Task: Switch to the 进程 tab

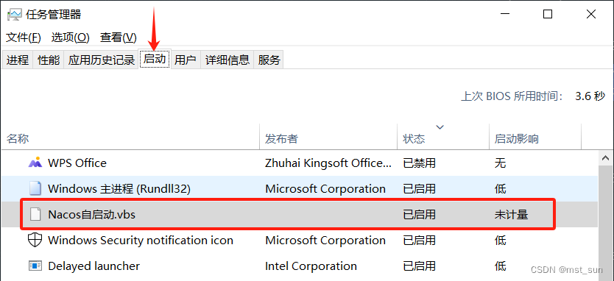Action: tap(18, 60)
